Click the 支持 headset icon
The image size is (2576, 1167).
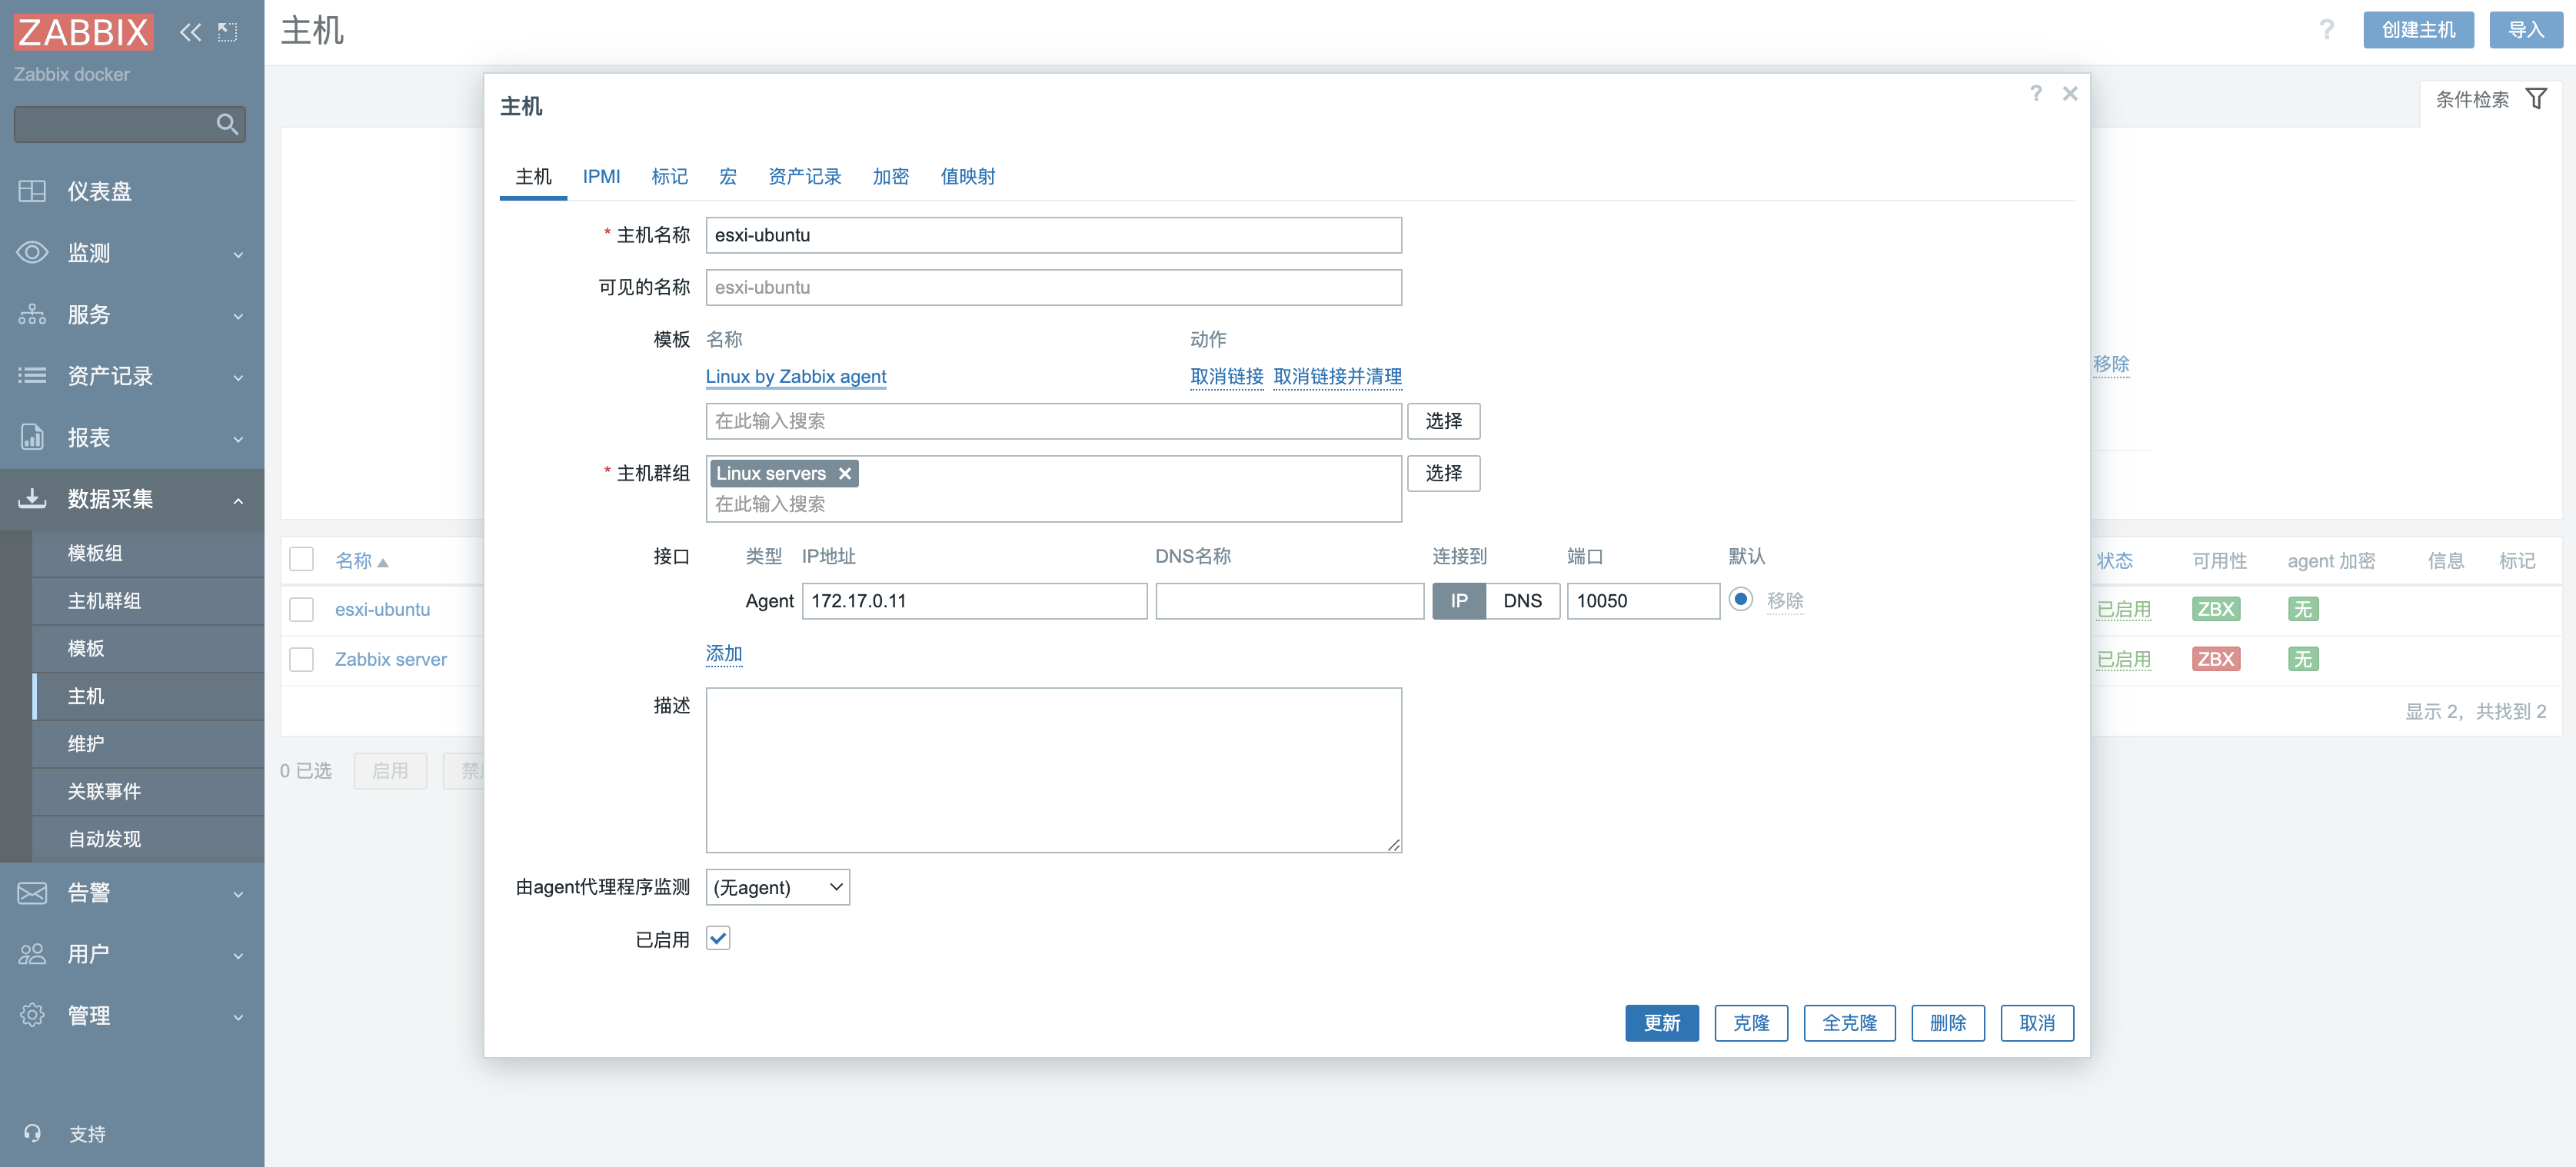32,1133
